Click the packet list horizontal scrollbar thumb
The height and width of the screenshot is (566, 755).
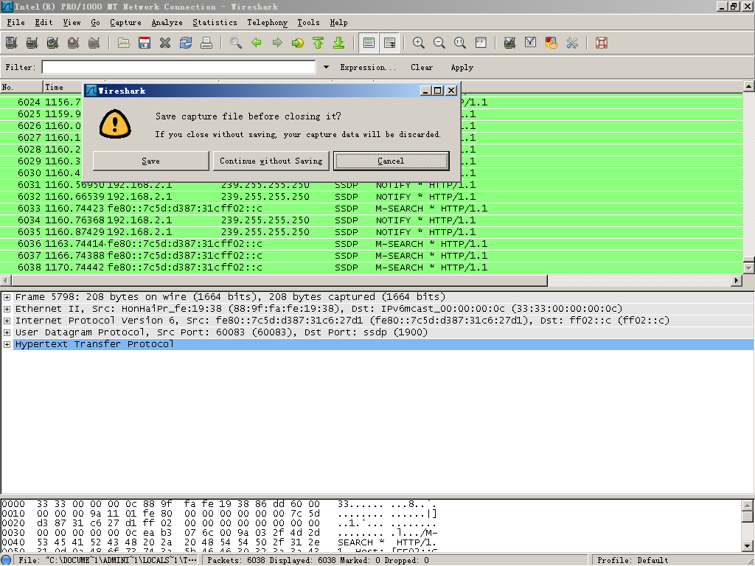tap(279, 280)
